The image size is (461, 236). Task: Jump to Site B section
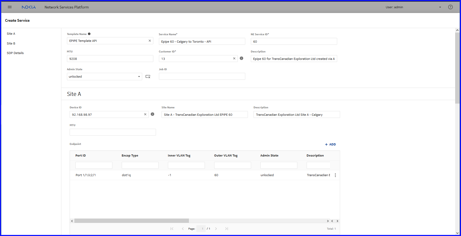[11, 43]
